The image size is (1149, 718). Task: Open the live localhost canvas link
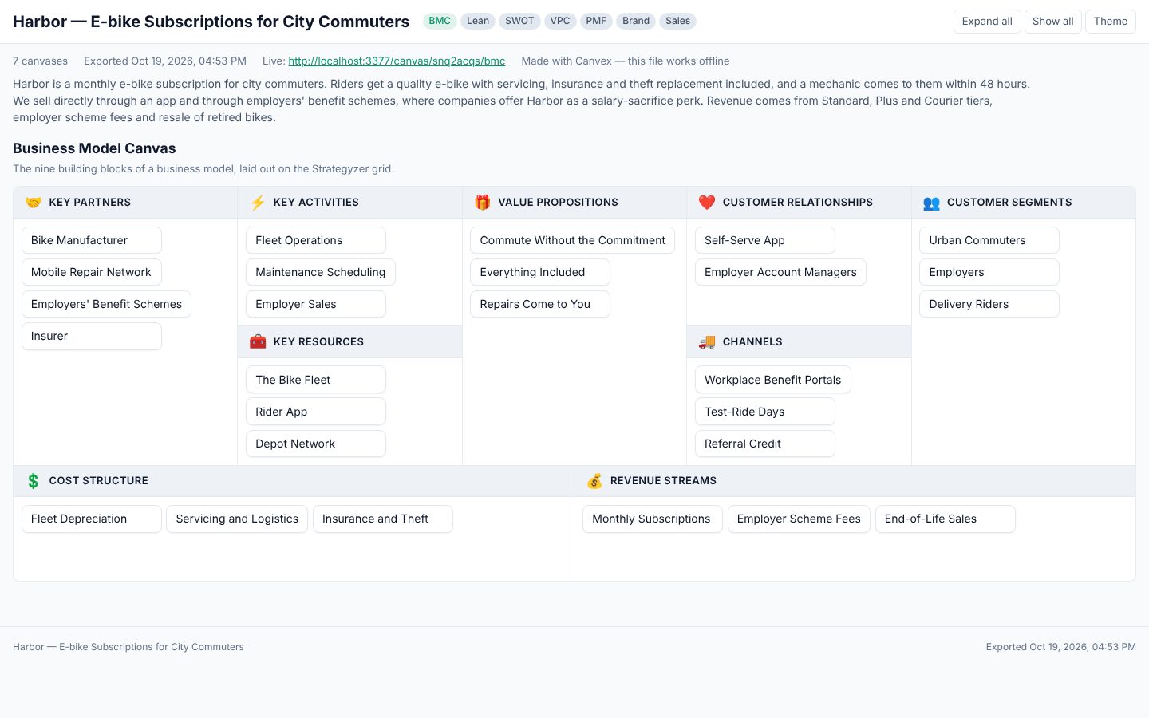pyautogui.click(x=397, y=61)
